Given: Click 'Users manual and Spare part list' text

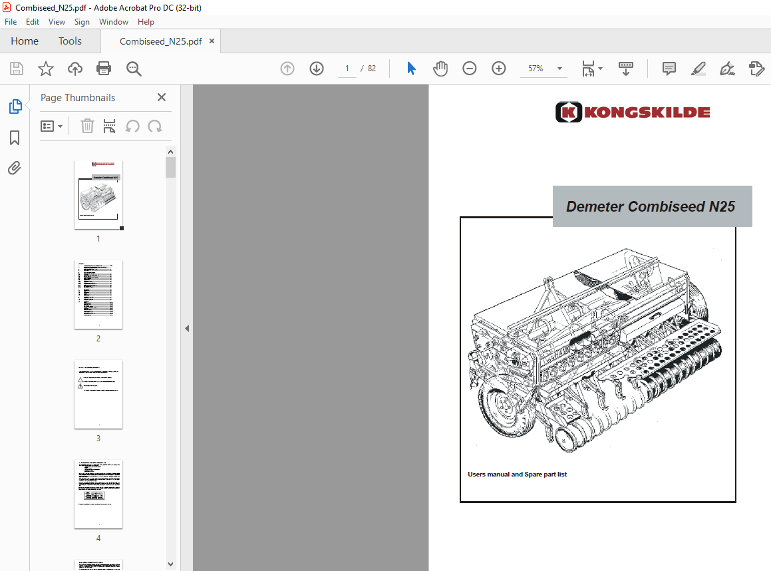Looking at the screenshot, I should [518, 474].
